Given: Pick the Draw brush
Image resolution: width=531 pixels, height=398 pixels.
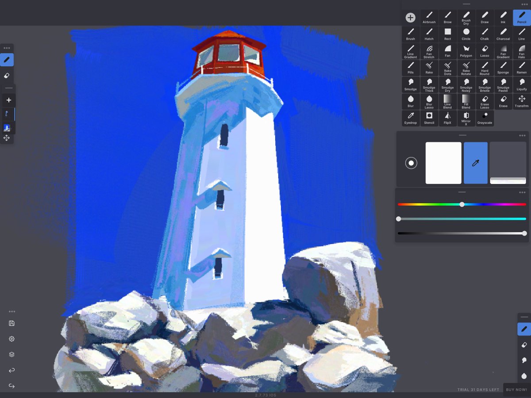Looking at the screenshot, I should [x=485, y=18].
